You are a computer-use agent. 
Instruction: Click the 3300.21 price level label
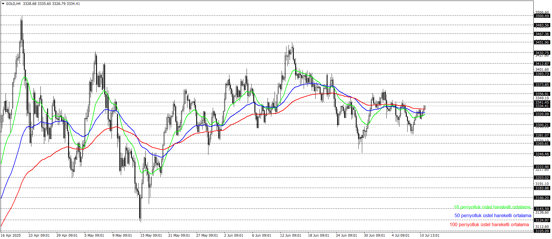tap(542, 125)
